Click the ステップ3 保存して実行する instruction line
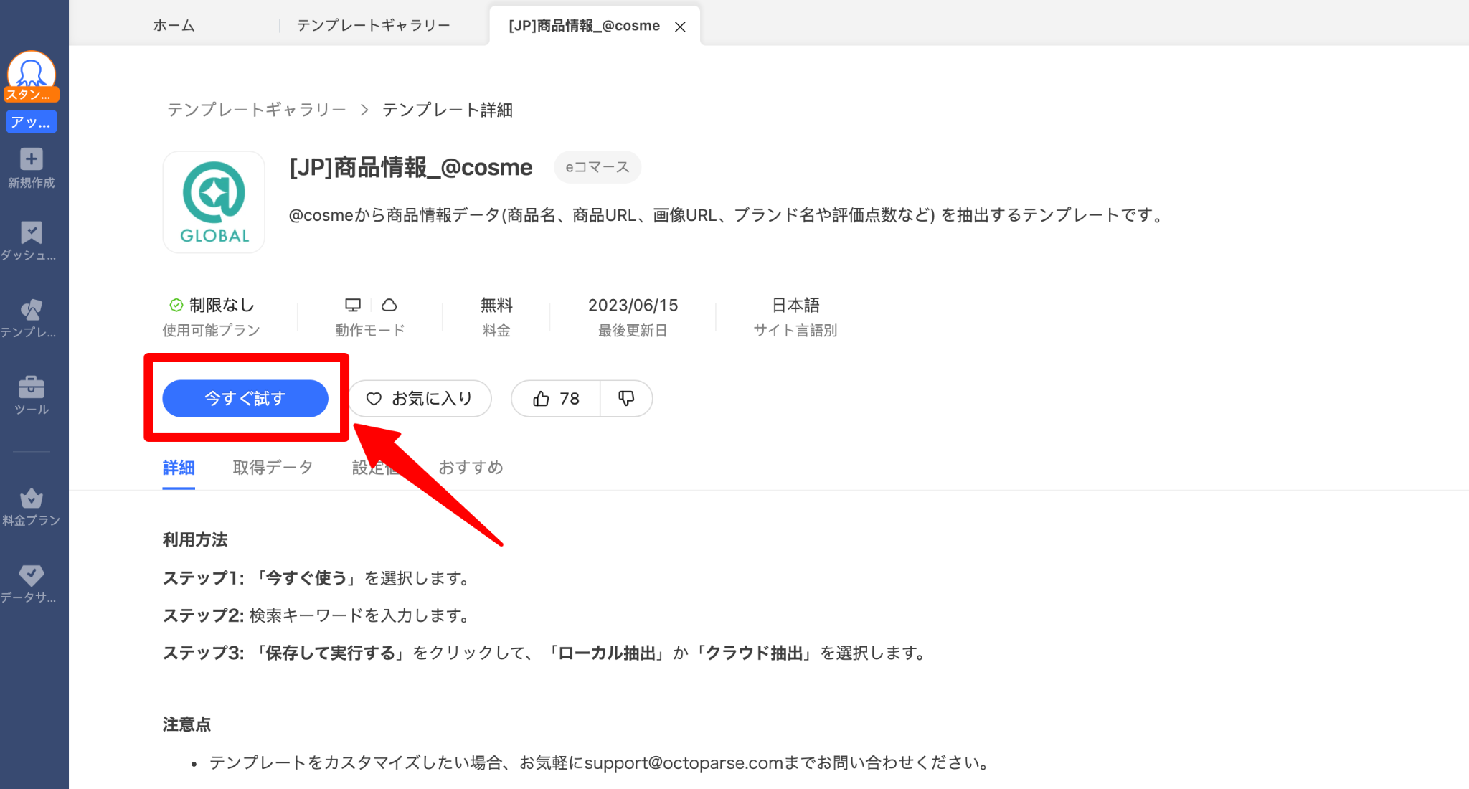 click(545, 653)
